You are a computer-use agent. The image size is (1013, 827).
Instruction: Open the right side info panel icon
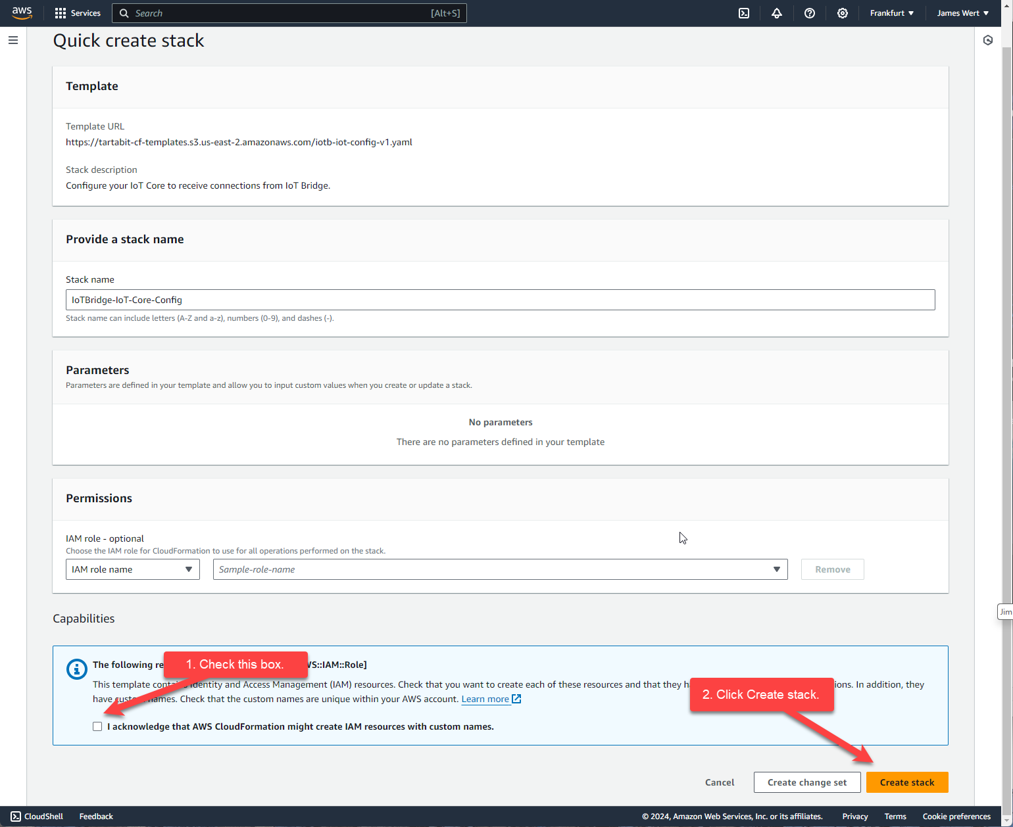tap(988, 40)
